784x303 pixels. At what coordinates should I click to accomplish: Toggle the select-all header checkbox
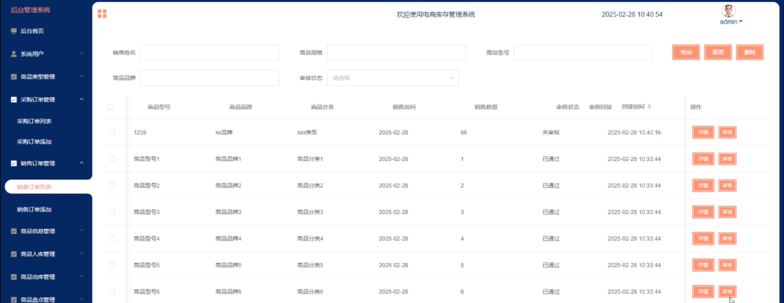pos(111,107)
